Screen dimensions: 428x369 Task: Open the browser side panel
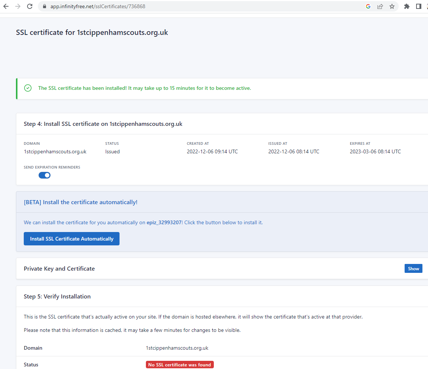point(419,6)
